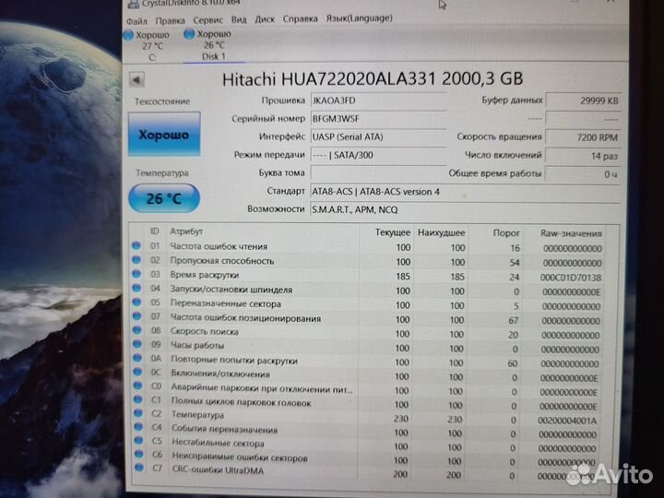Select the Частота ошибок чтения row

(368, 247)
